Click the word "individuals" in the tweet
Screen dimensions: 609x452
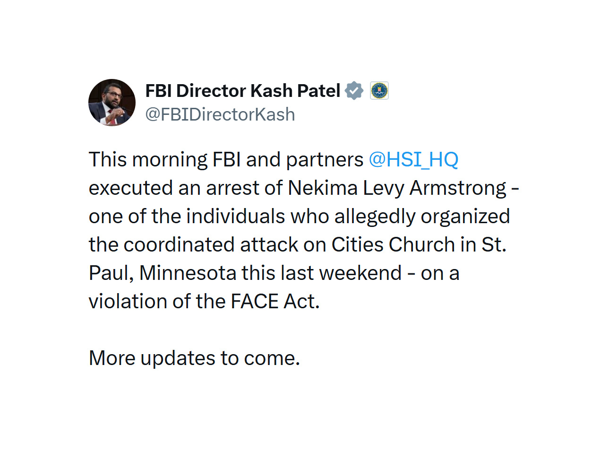pyautogui.click(x=236, y=216)
